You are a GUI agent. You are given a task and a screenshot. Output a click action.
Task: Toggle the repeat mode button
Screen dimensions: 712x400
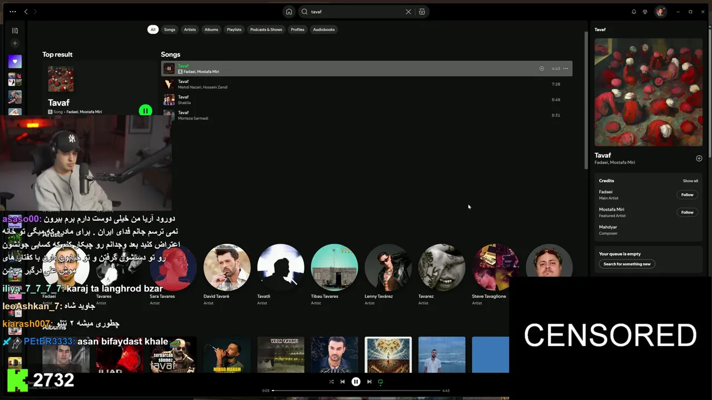coord(380,382)
